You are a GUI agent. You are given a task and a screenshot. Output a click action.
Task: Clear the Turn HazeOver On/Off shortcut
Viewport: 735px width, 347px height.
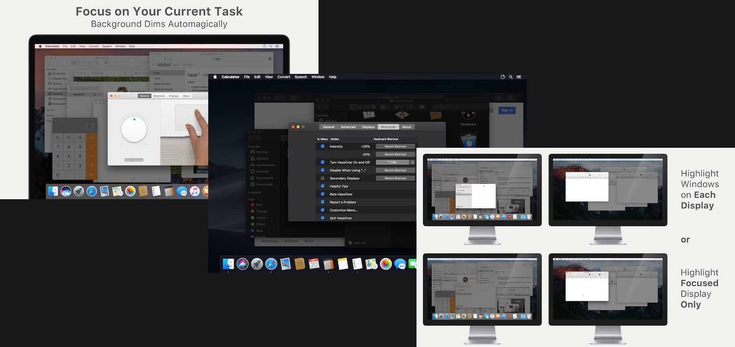[412, 162]
